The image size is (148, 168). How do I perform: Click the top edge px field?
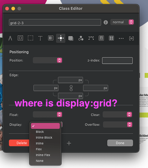[x=70, y=80]
